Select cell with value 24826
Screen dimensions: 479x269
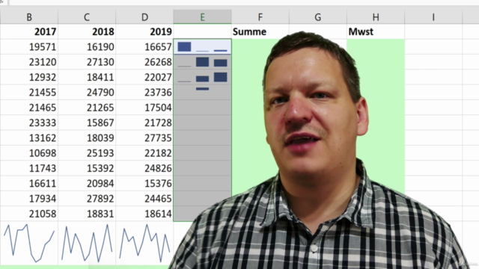[x=144, y=168]
